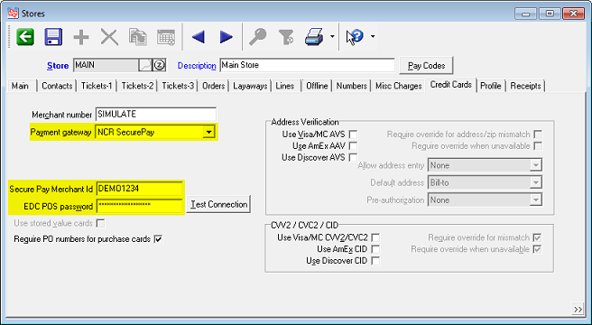Image resolution: width=592 pixels, height=325 pixels.
Task: Switch to the Tickets-1 tab
Action: [x=97, y=86]
